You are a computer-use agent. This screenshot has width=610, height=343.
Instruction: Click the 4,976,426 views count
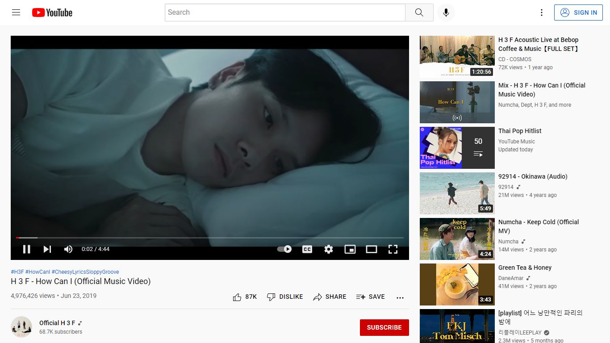pyautogui.click(x=33, y=296)
